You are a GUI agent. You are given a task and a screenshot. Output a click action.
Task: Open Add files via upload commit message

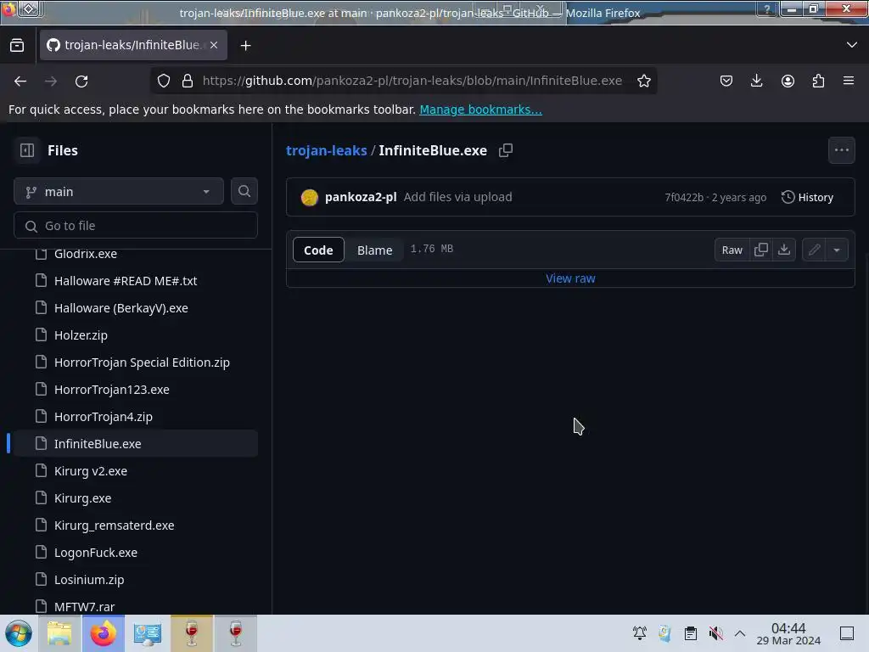click(x=457, y=197)
